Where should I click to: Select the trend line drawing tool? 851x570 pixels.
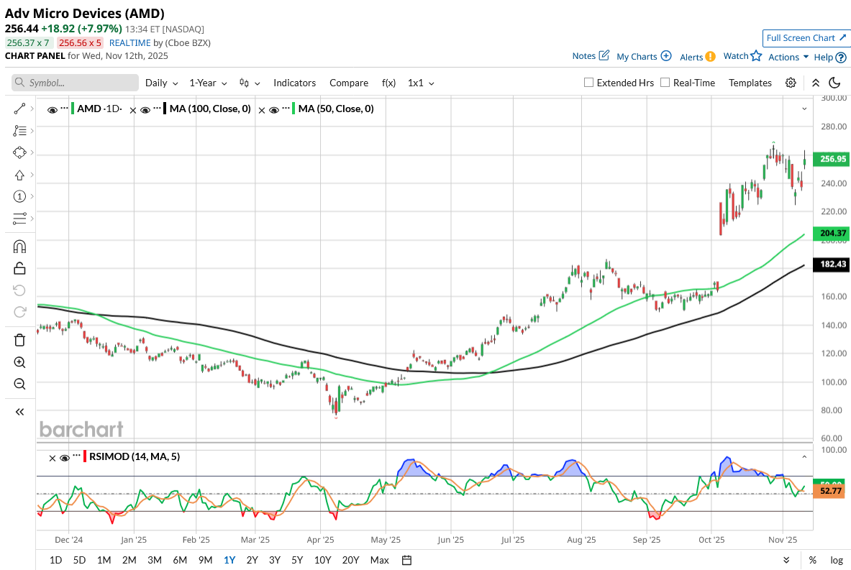coord(19,109)
